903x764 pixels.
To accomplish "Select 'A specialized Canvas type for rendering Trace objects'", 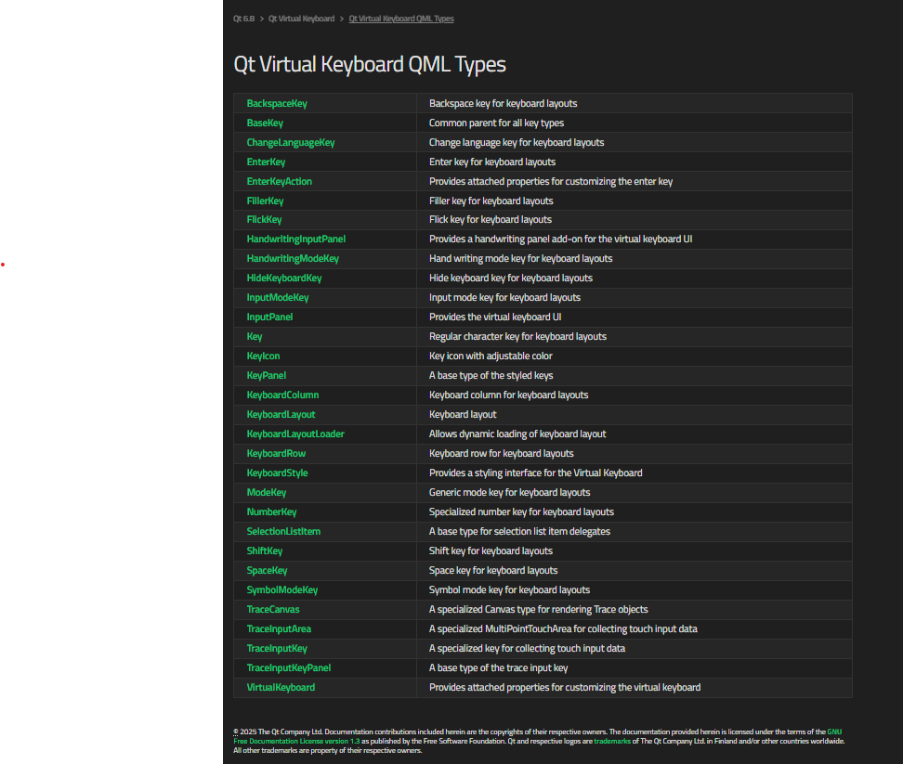I will click(x=539, y=610).
